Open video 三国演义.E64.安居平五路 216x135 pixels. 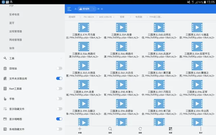197,46
